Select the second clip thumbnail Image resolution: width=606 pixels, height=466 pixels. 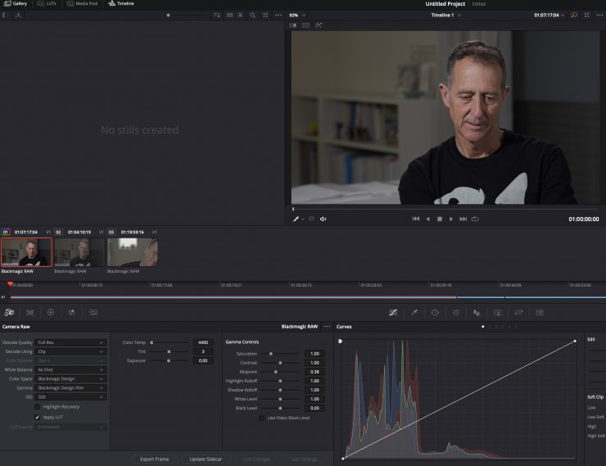(x=79, y=251)
